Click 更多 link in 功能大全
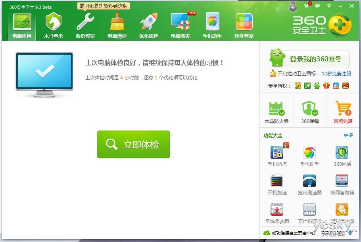 348,135
